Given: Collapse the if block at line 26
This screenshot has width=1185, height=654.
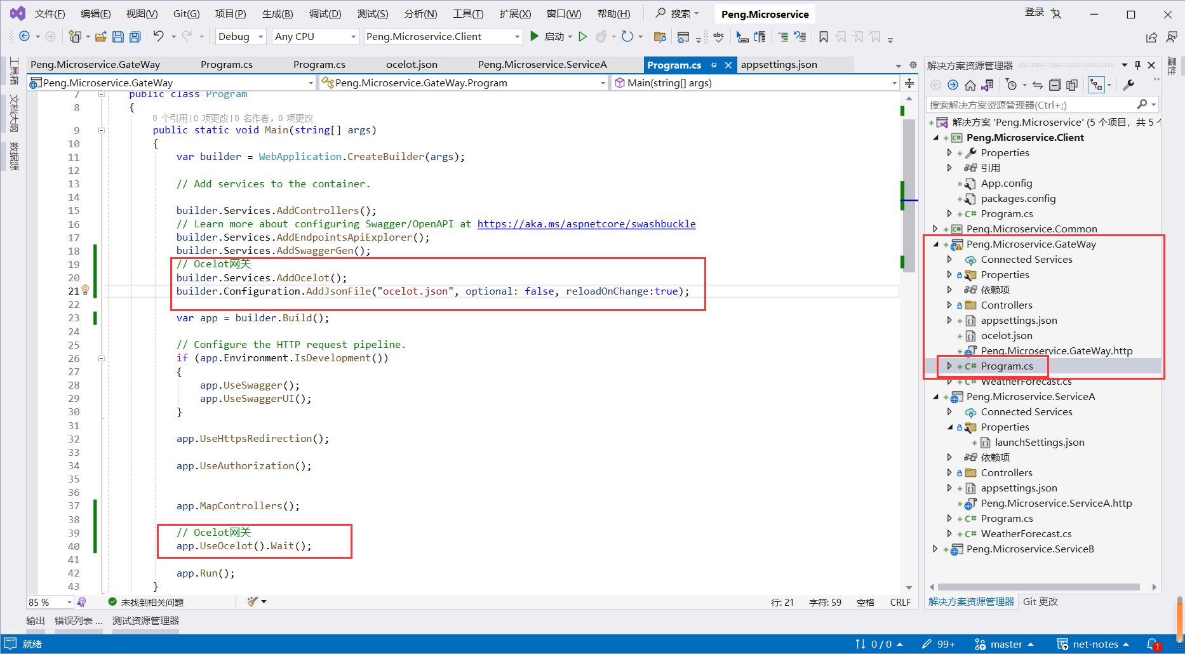Looking at the screenshot, I should pos(101,358).
